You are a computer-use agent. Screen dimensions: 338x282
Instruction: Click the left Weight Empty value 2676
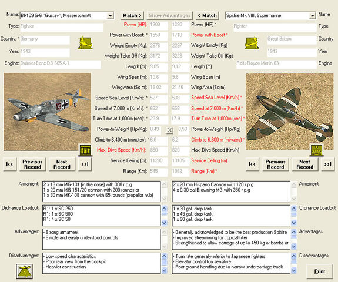click(159, 46)
